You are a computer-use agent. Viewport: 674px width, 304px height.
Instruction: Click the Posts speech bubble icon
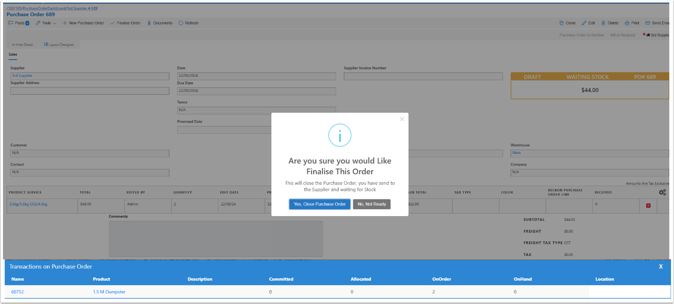[11, 23]
